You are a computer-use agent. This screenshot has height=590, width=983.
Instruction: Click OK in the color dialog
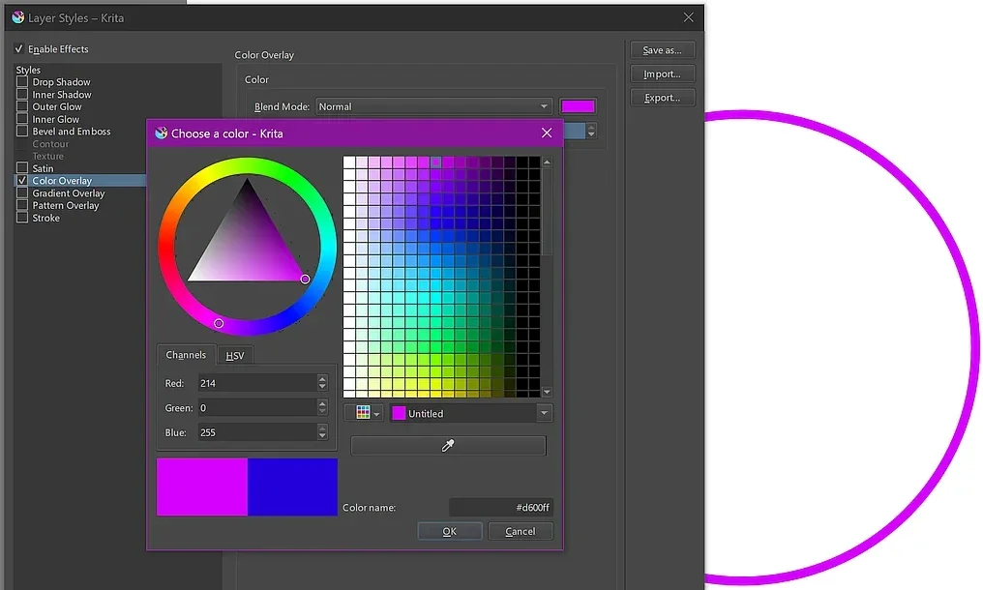pyautogui.click(x=450, y=531)
